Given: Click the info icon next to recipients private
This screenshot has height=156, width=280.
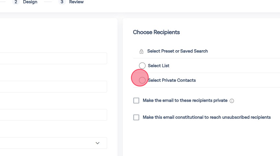Looking at the screenshot, I should tap(232, 101).
